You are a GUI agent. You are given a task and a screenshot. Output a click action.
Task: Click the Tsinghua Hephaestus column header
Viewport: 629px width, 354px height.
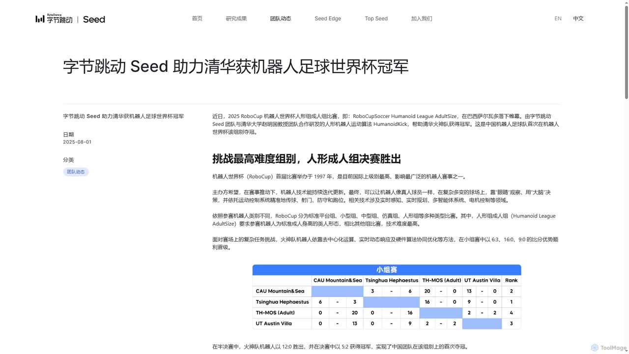click(391, 280)
